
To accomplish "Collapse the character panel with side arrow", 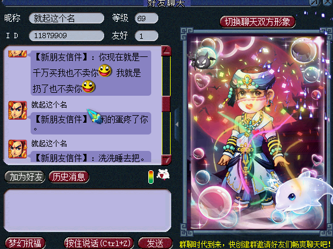I will (x=177, y=124).
